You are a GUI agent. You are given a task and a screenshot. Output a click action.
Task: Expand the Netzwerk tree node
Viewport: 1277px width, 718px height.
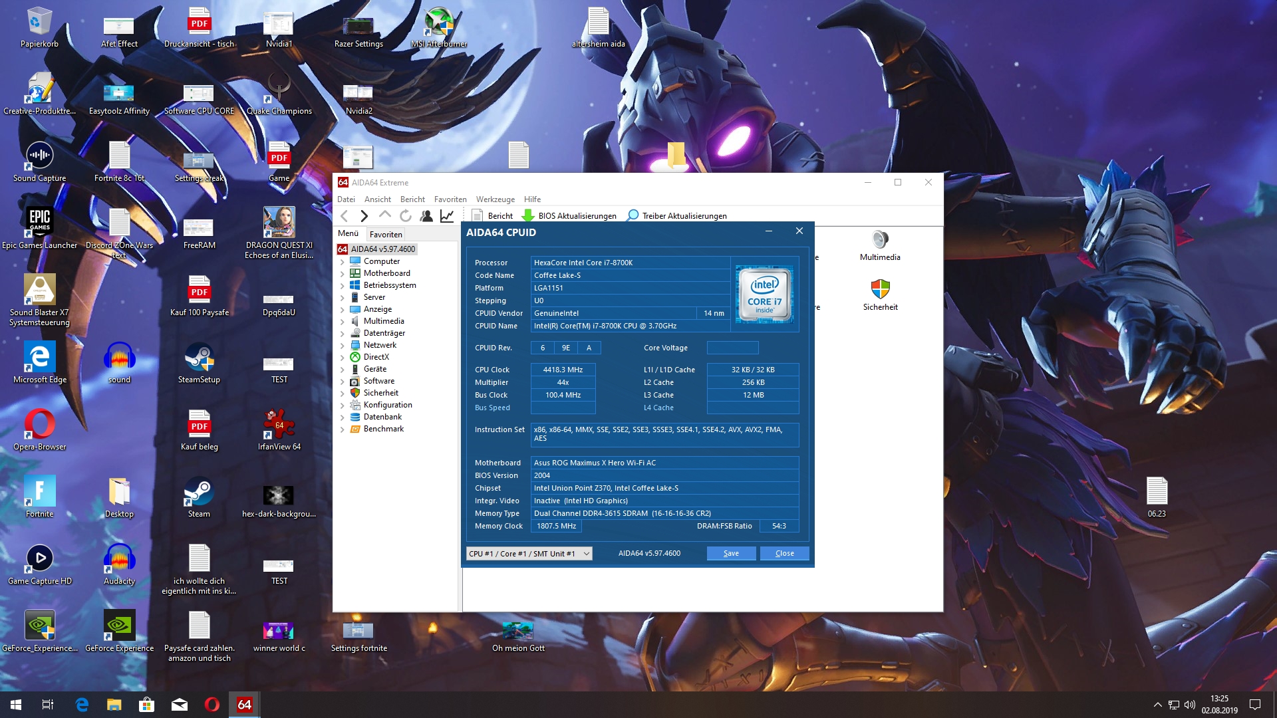coord(343,346)
